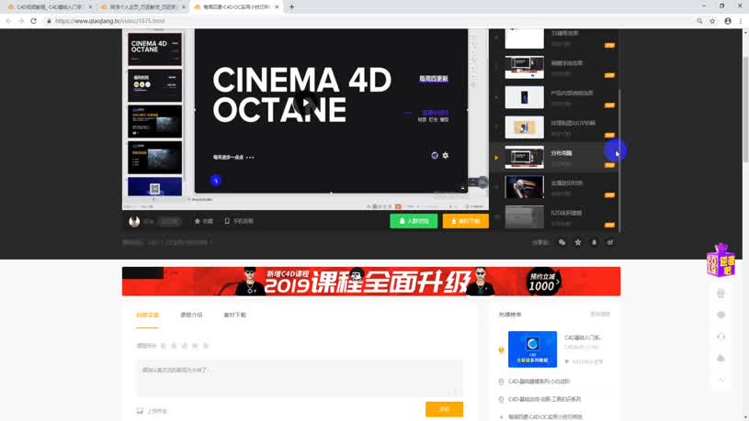
Task: Click the 预约立减 1000 badge on banner
Action: (542, 282)
